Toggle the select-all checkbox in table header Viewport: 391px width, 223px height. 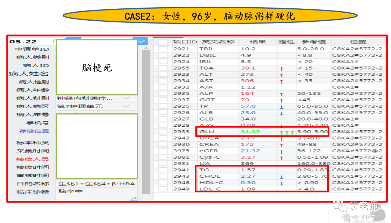pos(163,42)
